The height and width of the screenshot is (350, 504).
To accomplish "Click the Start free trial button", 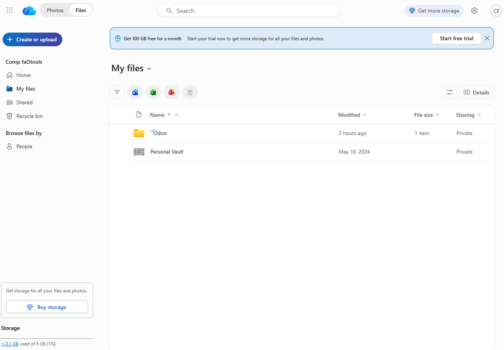I will coord(456,38).
